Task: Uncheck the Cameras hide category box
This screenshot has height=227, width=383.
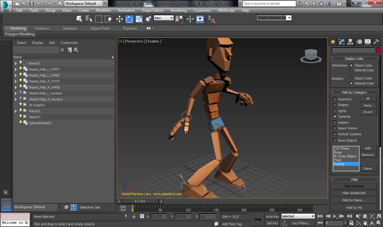Action: (x=335, y=116)
